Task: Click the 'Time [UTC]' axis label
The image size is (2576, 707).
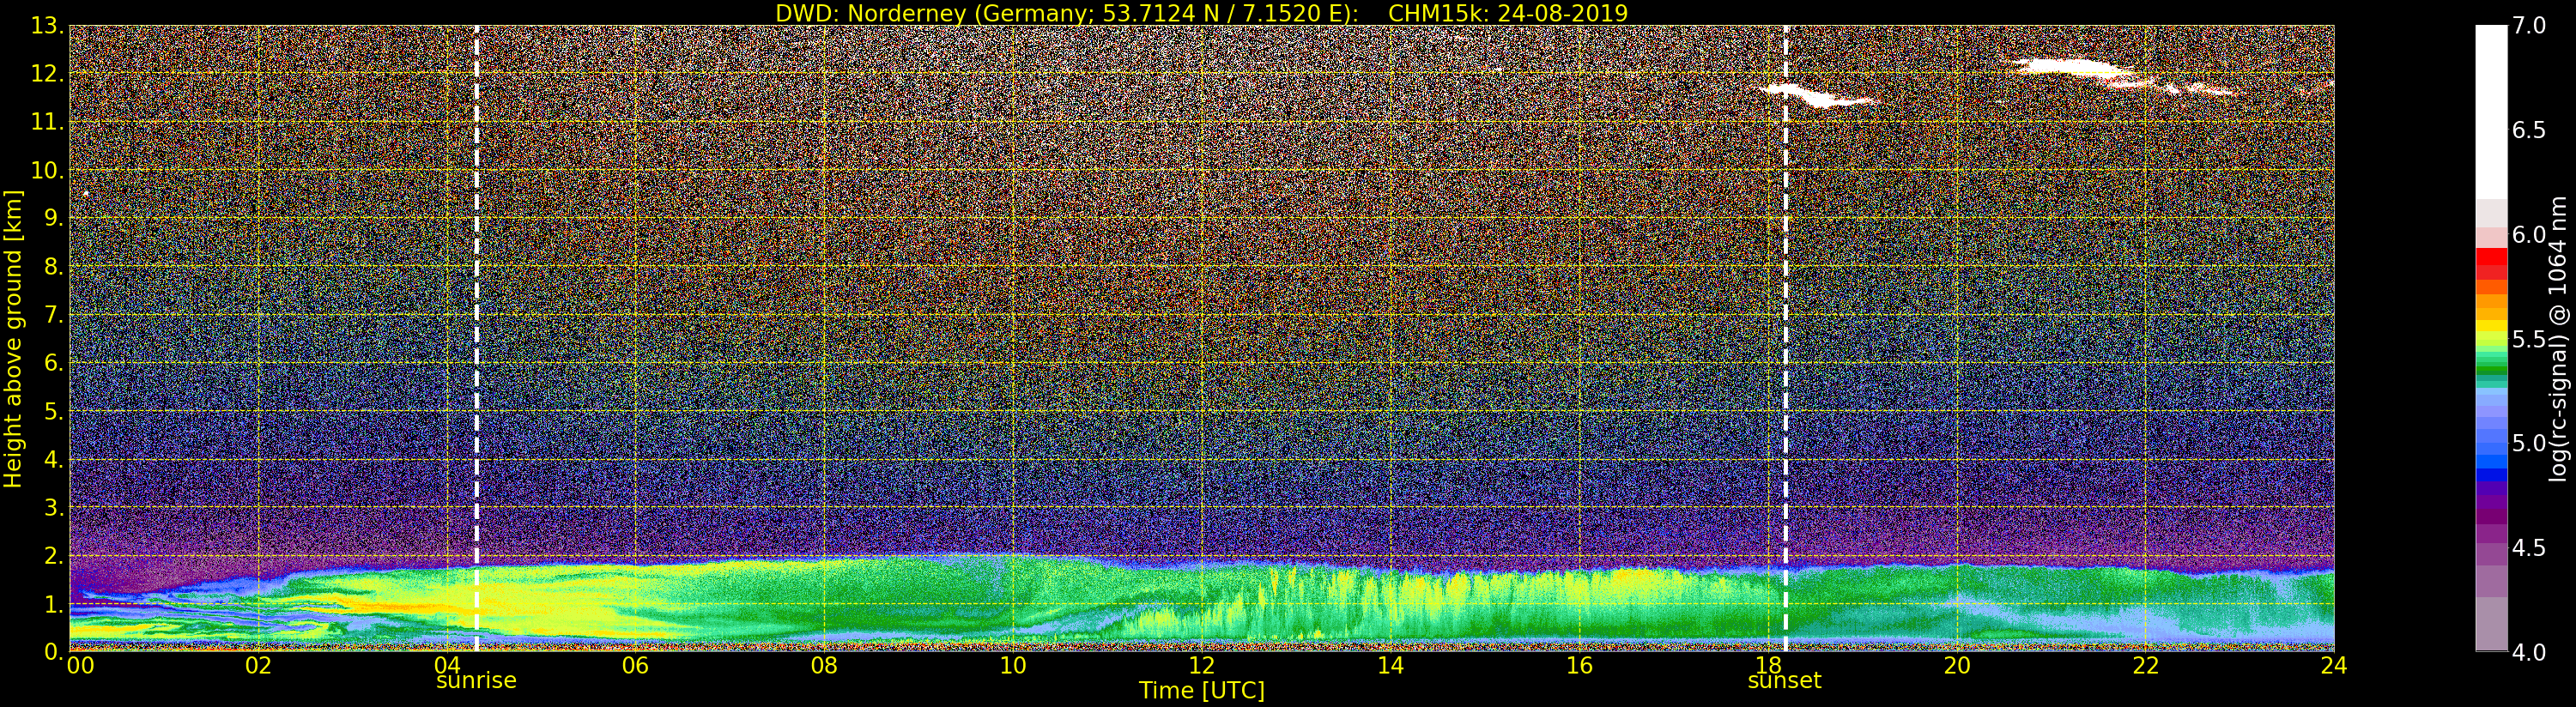Action: pos(1201,691)
